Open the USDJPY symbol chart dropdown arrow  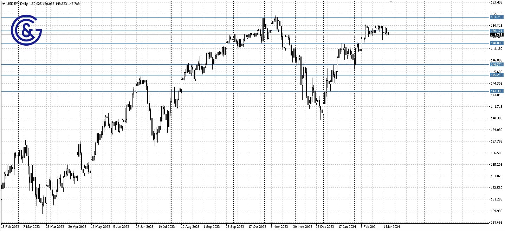[x=3, y=3]
